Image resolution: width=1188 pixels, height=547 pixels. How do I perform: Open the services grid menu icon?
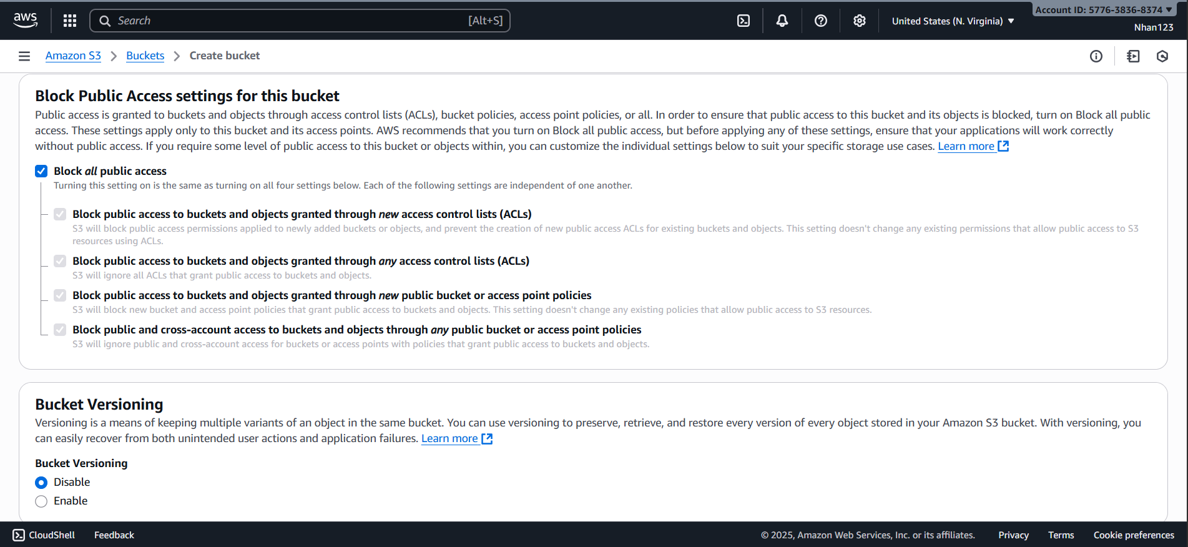(x=70, y=21)
